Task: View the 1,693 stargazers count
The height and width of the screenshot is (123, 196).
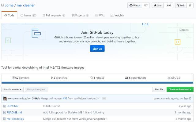Action: point(168,5)
